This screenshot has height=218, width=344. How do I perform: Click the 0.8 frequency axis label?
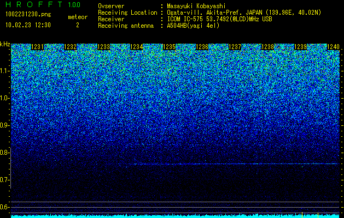[x=5, y=153]
